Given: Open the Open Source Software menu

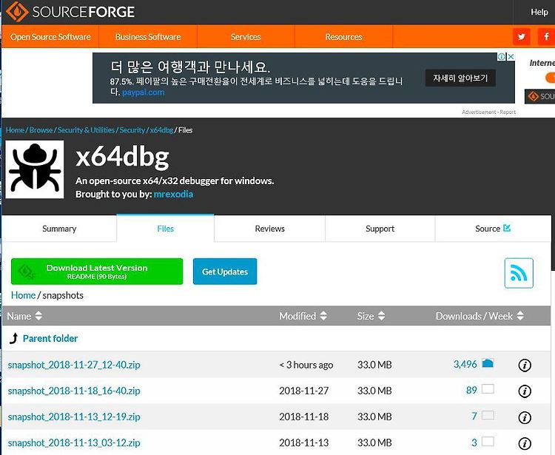Looking at the screenshot, I should (x=50, y=37).
